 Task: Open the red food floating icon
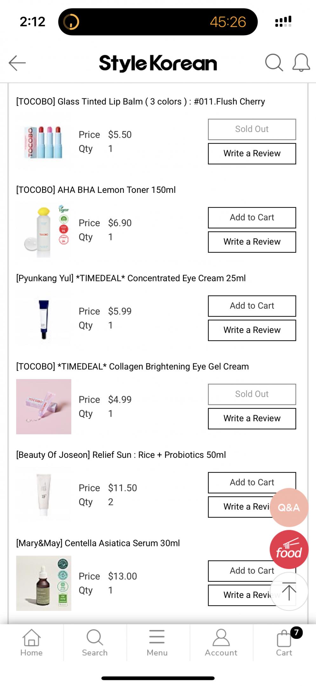point(289,549)
